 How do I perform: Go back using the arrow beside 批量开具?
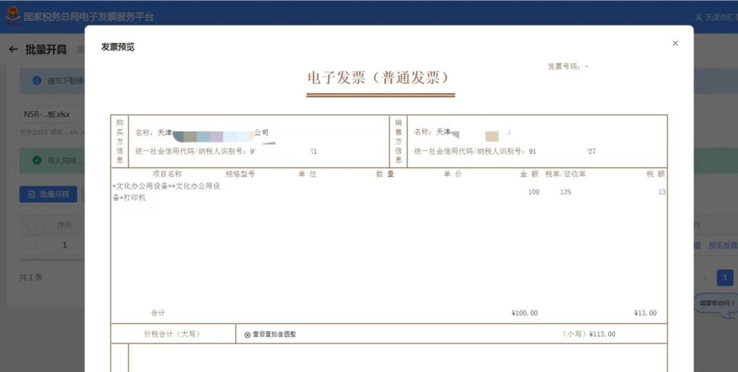pyautogui.click(x=13, y=49)
